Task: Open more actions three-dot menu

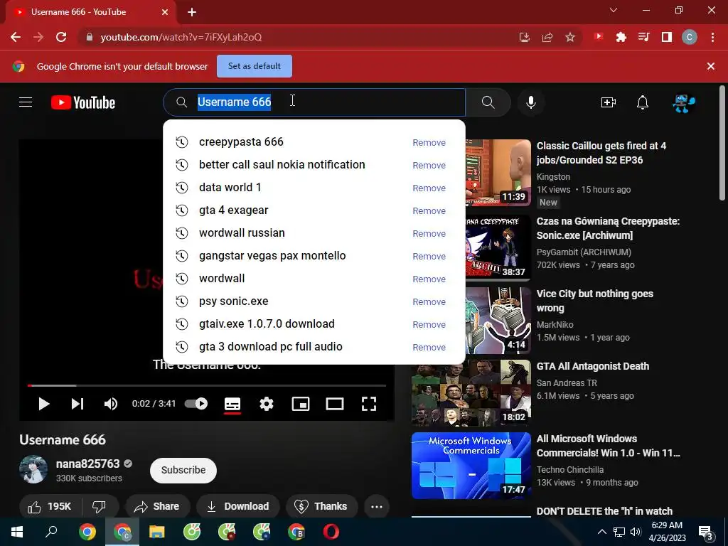Action: coord(377,506)
